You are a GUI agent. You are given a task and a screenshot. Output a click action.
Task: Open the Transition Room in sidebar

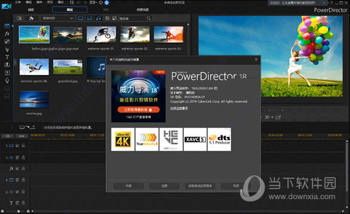(x=7, y=65)
